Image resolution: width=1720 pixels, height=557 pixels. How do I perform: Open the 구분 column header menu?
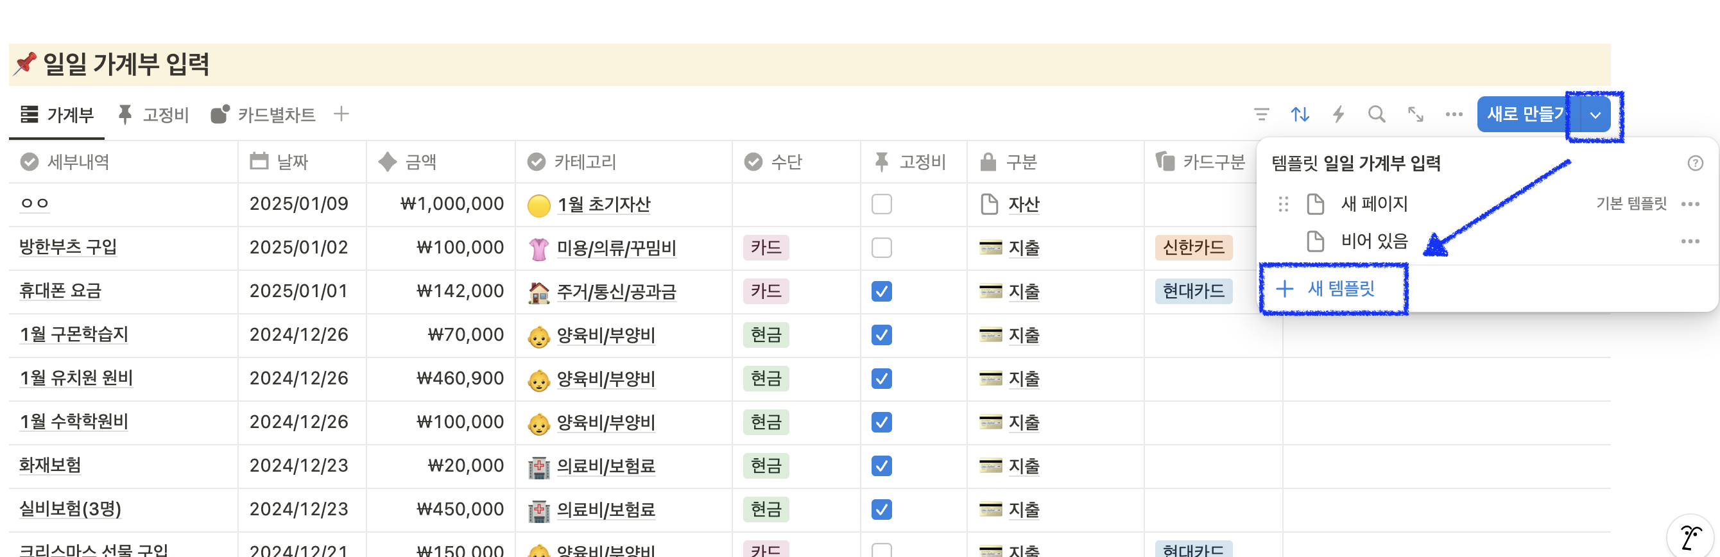(x=1055, y=162)
